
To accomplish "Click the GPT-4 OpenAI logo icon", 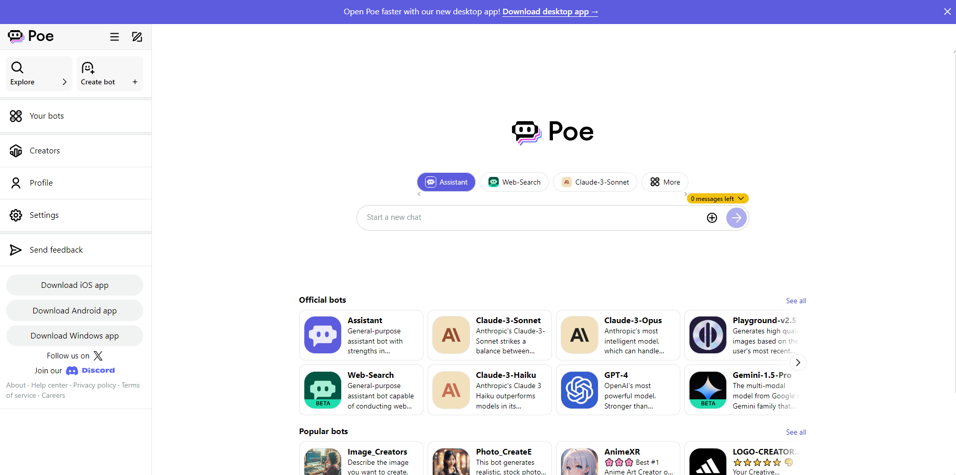I will pos(580,390).
